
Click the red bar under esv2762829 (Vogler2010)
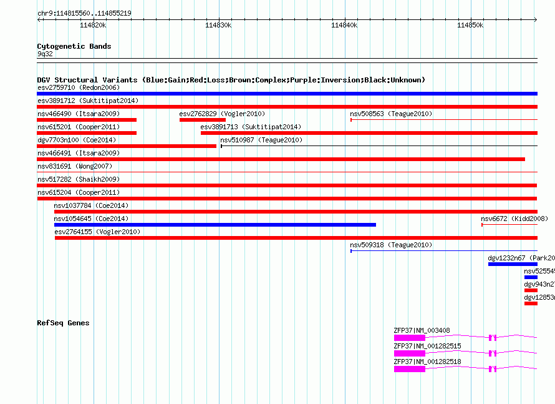click(x=203, y=120)
